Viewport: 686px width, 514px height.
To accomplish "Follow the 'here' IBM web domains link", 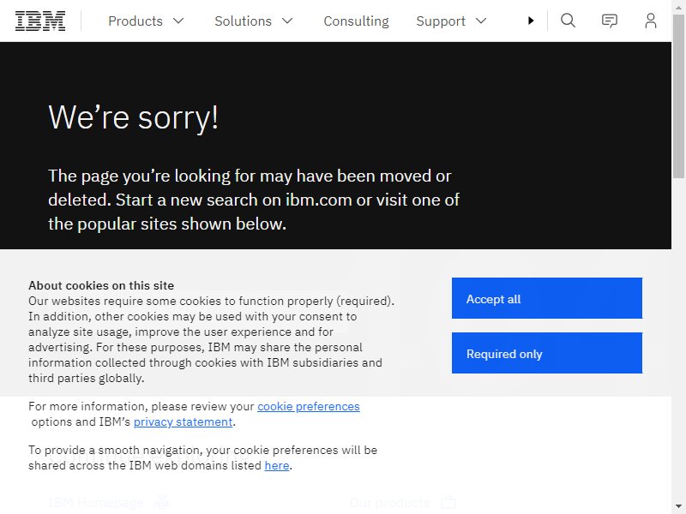I will click(x=277, y=465).
